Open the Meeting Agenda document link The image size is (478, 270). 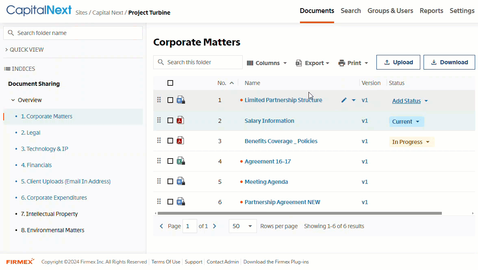click(266, 182)
